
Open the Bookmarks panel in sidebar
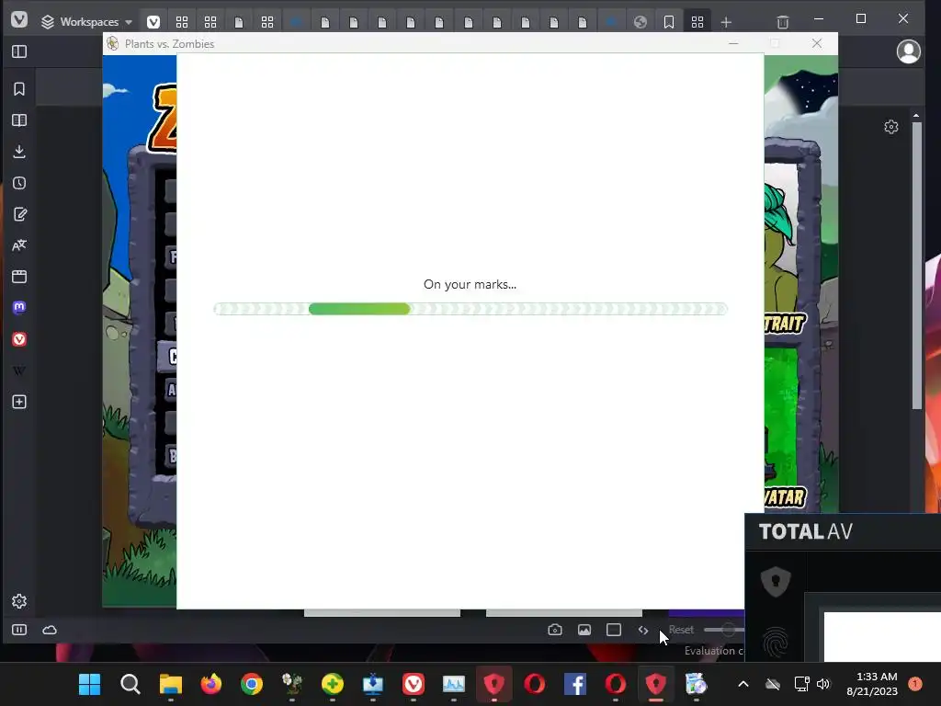point(19,89)
